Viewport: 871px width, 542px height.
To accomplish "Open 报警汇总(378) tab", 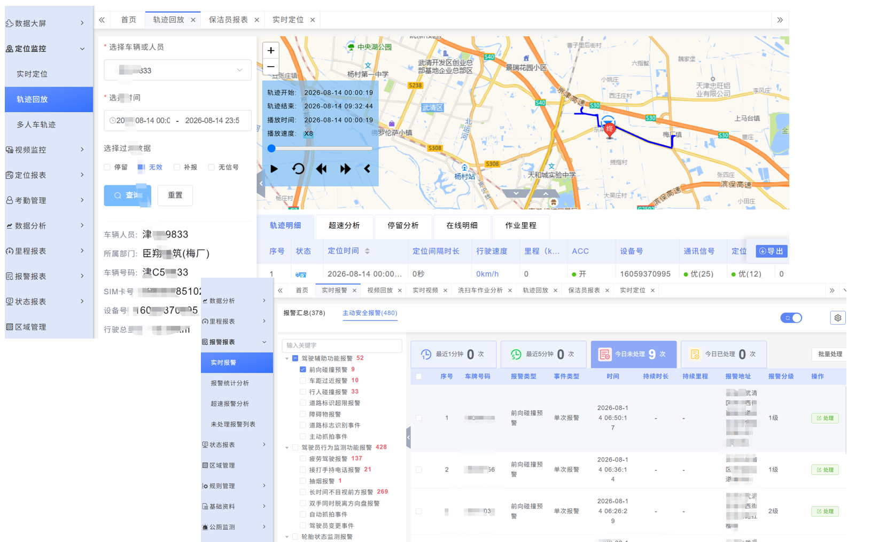I will [304, 313].
